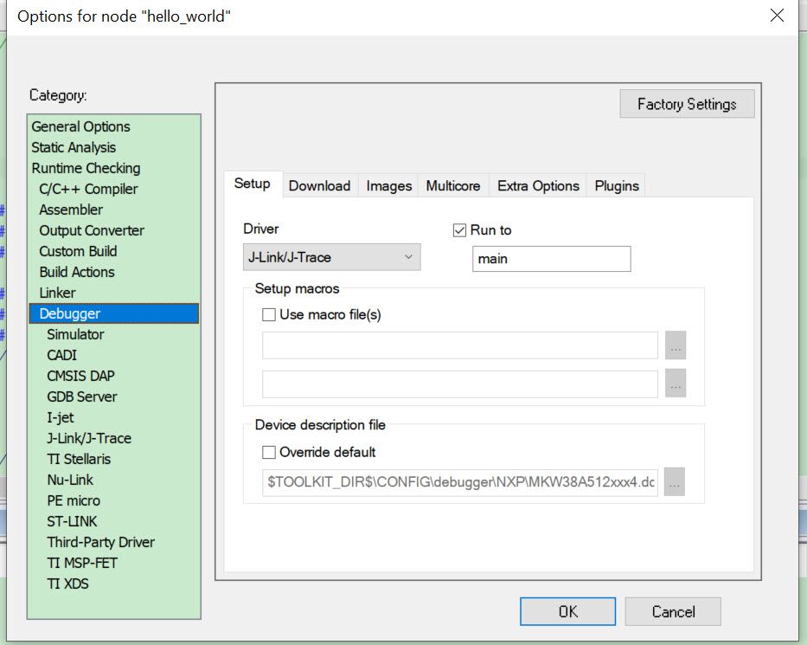Select Debugger category
Screen dimensions: 807x645
[x=114, y=313]
